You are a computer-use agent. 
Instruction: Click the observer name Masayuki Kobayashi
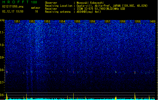click(90, 3)
